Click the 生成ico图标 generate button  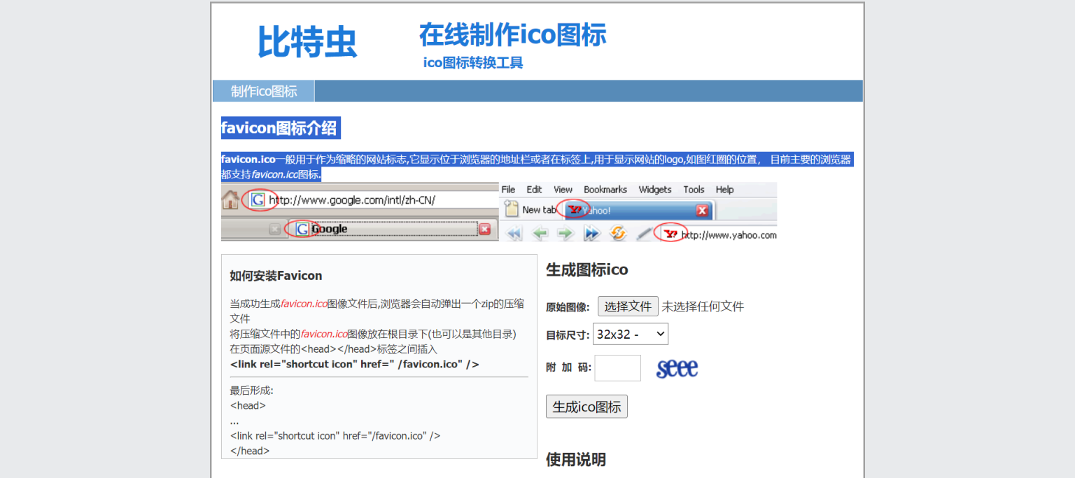[x=586, y=406]
